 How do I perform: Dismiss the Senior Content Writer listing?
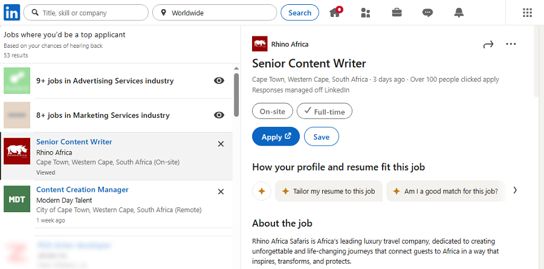click(x=221, y=144)
